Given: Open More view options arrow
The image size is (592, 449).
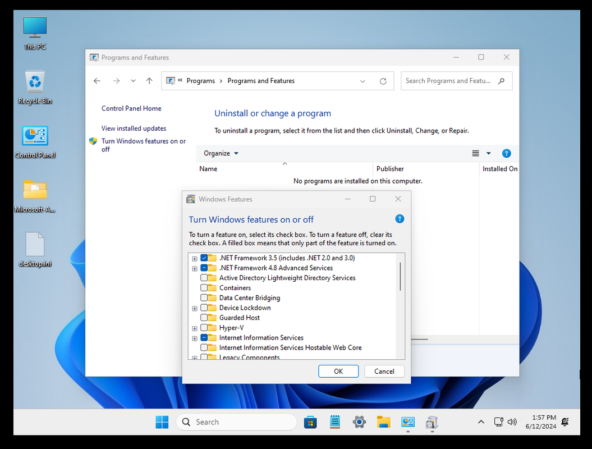Looking at the screenshot, I should click(489, 153).
